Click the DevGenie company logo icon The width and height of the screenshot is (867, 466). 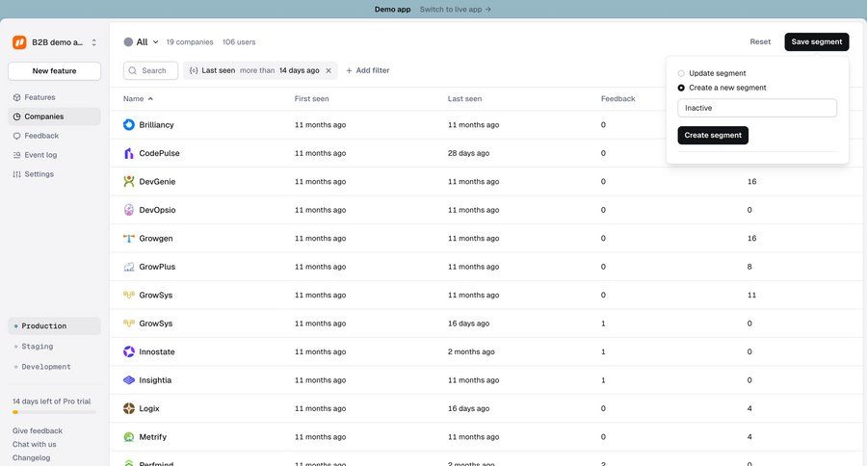pos(129,181)
